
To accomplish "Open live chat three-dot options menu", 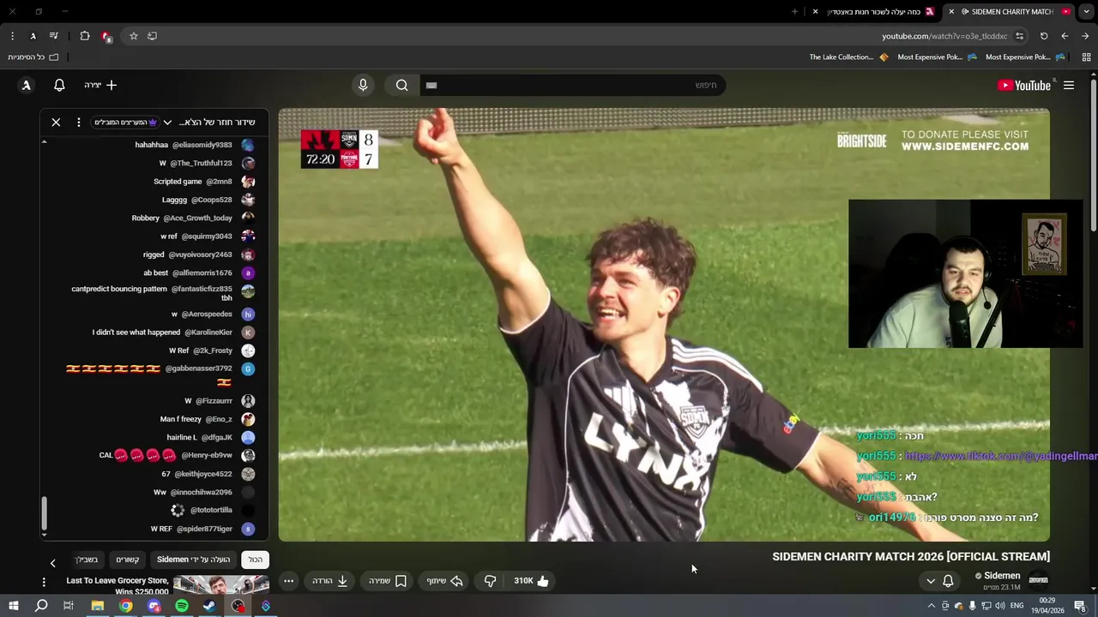I will click(78, 123).
